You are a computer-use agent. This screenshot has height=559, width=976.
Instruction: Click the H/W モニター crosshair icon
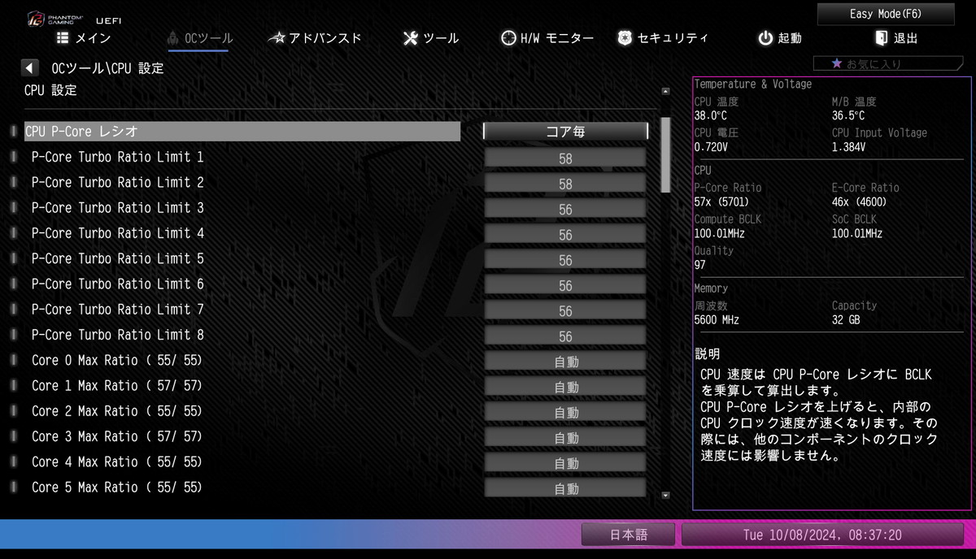(508, 38)
